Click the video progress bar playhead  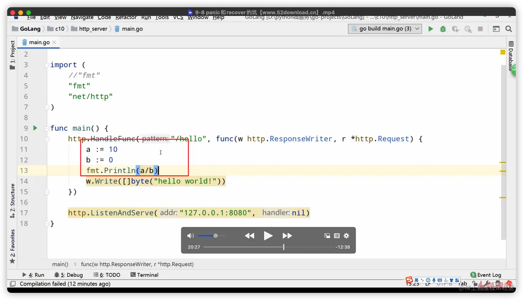click(x=284, y=247)
